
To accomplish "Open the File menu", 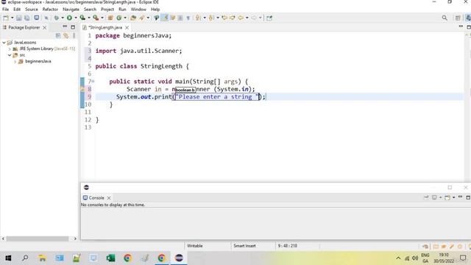I will [x=5, y=10].
